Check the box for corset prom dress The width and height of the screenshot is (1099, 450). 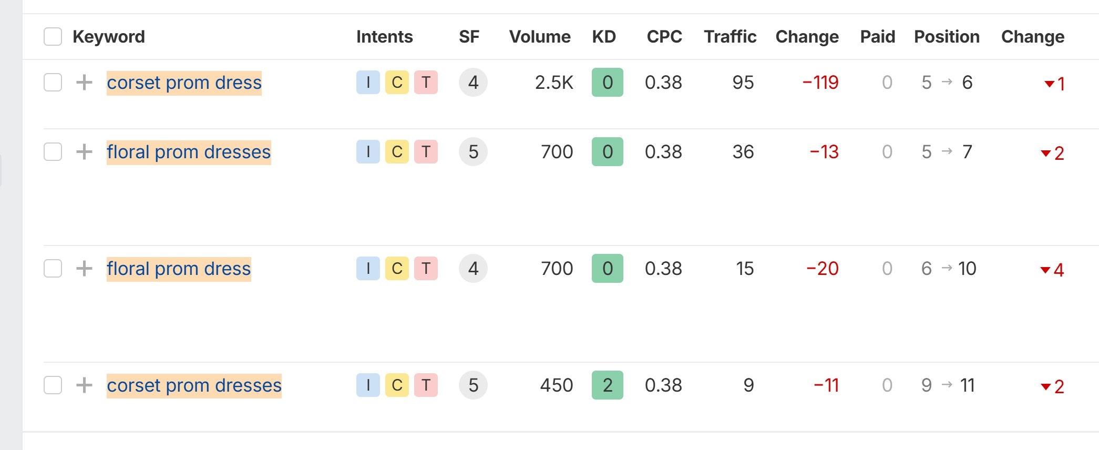click(x=53, y=83)
